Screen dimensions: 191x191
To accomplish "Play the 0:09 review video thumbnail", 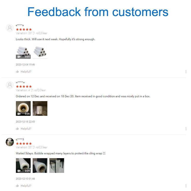I will 23,166.
